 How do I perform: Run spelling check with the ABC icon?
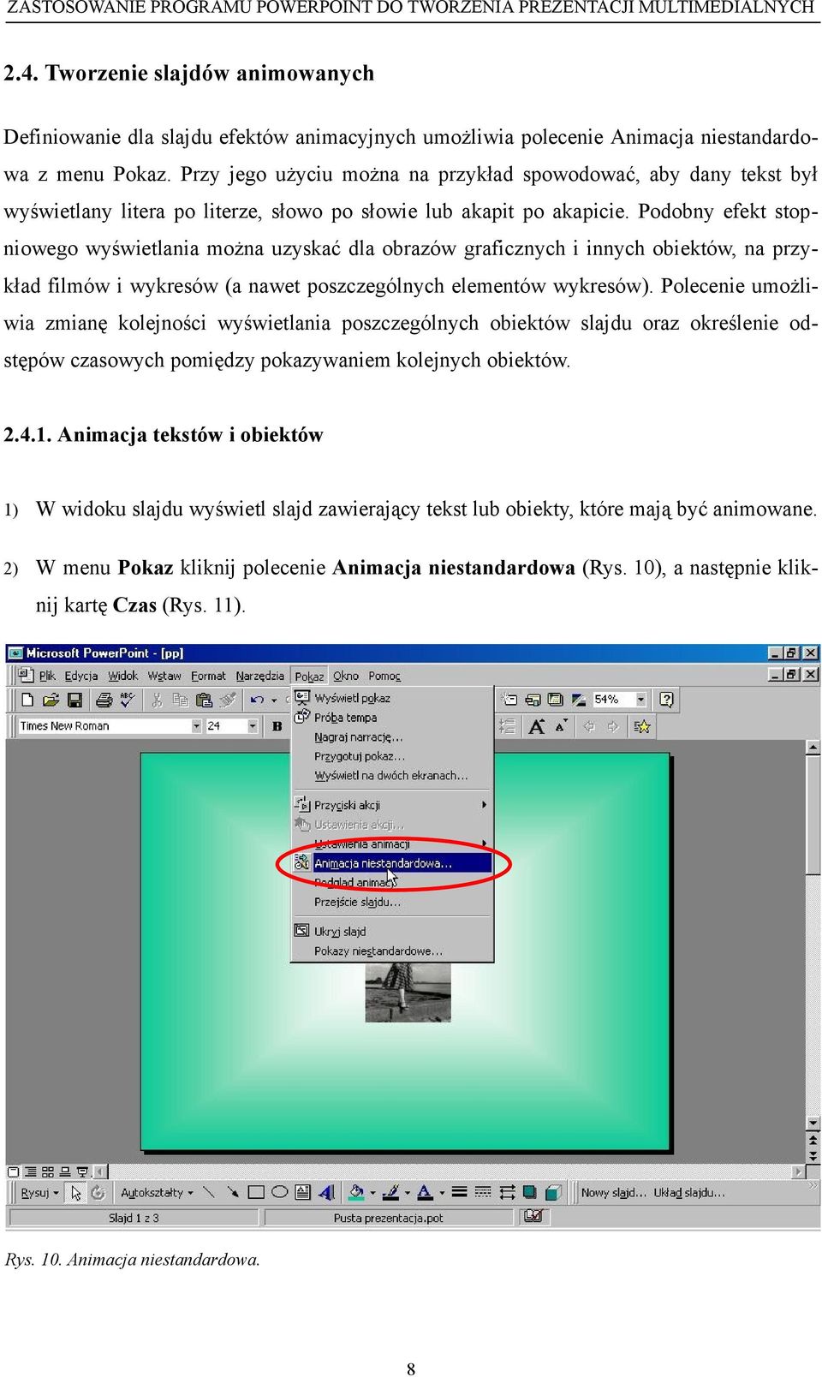[127, 700]
